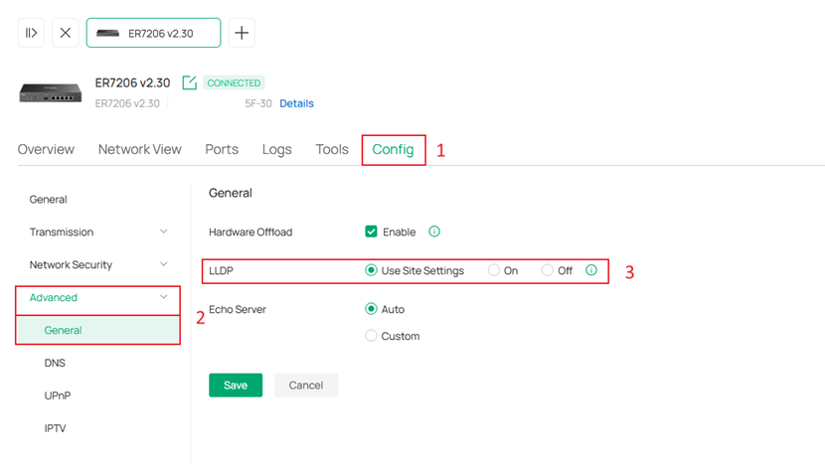Expand the Network Security section chevron

point(164,264)
